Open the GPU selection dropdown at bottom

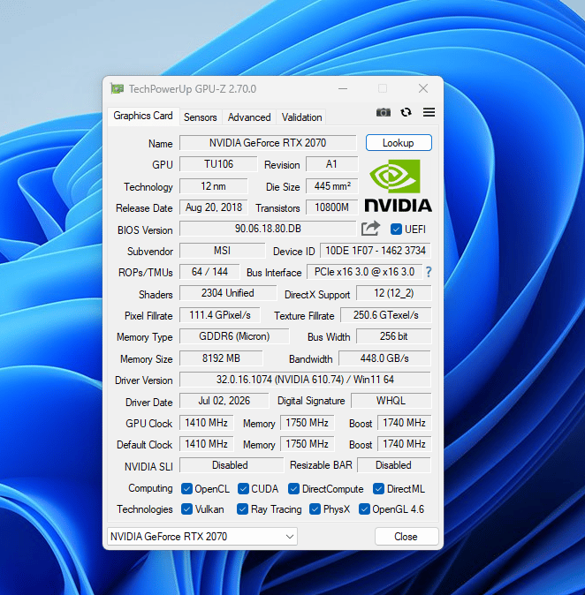tap(202, 536)
